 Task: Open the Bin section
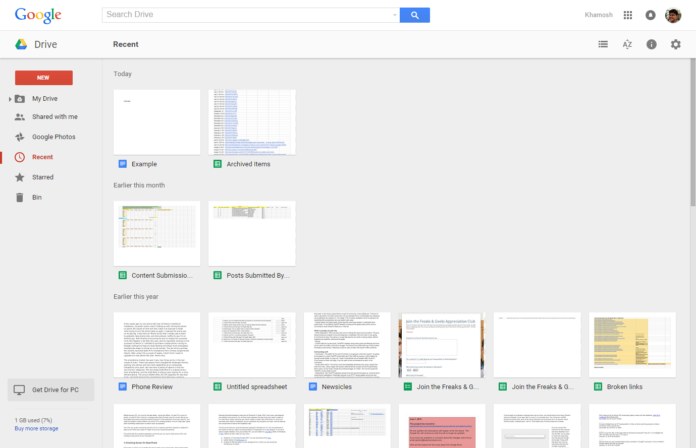tap(37, 198)
